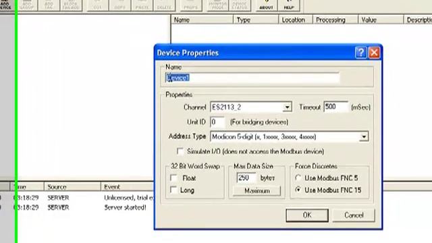Open the About toolbar button
432x243 pixels.
tap(266, 5)
